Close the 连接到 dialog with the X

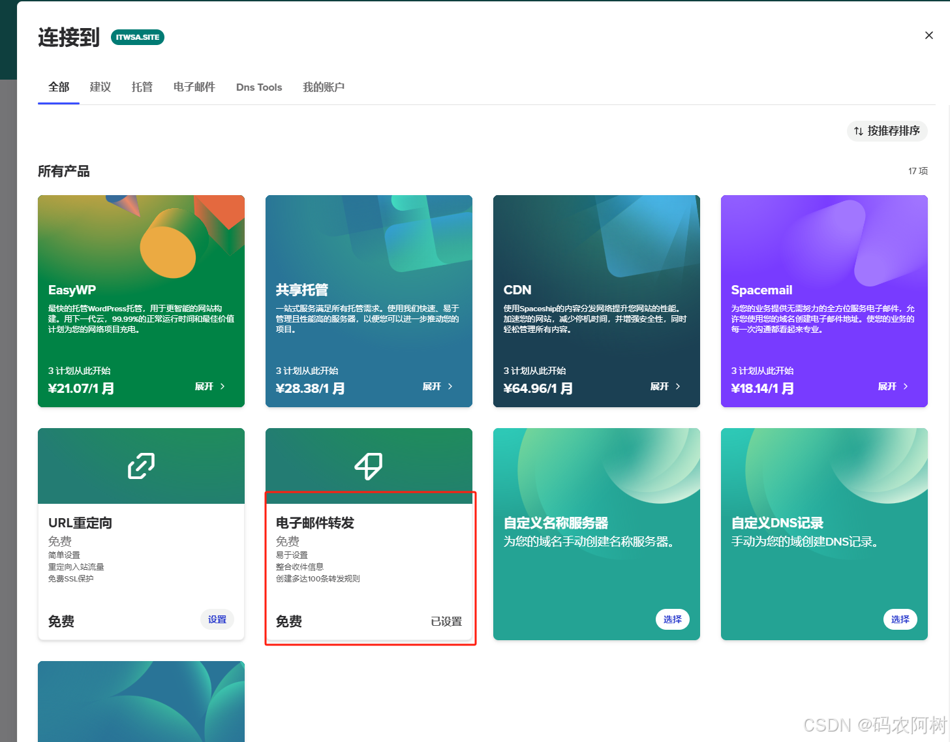click(929, 35)
